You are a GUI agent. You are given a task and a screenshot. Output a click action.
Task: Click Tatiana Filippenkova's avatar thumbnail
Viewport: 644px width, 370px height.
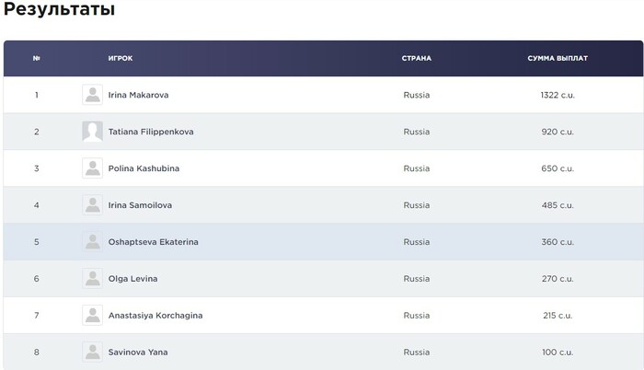(92, 132)
